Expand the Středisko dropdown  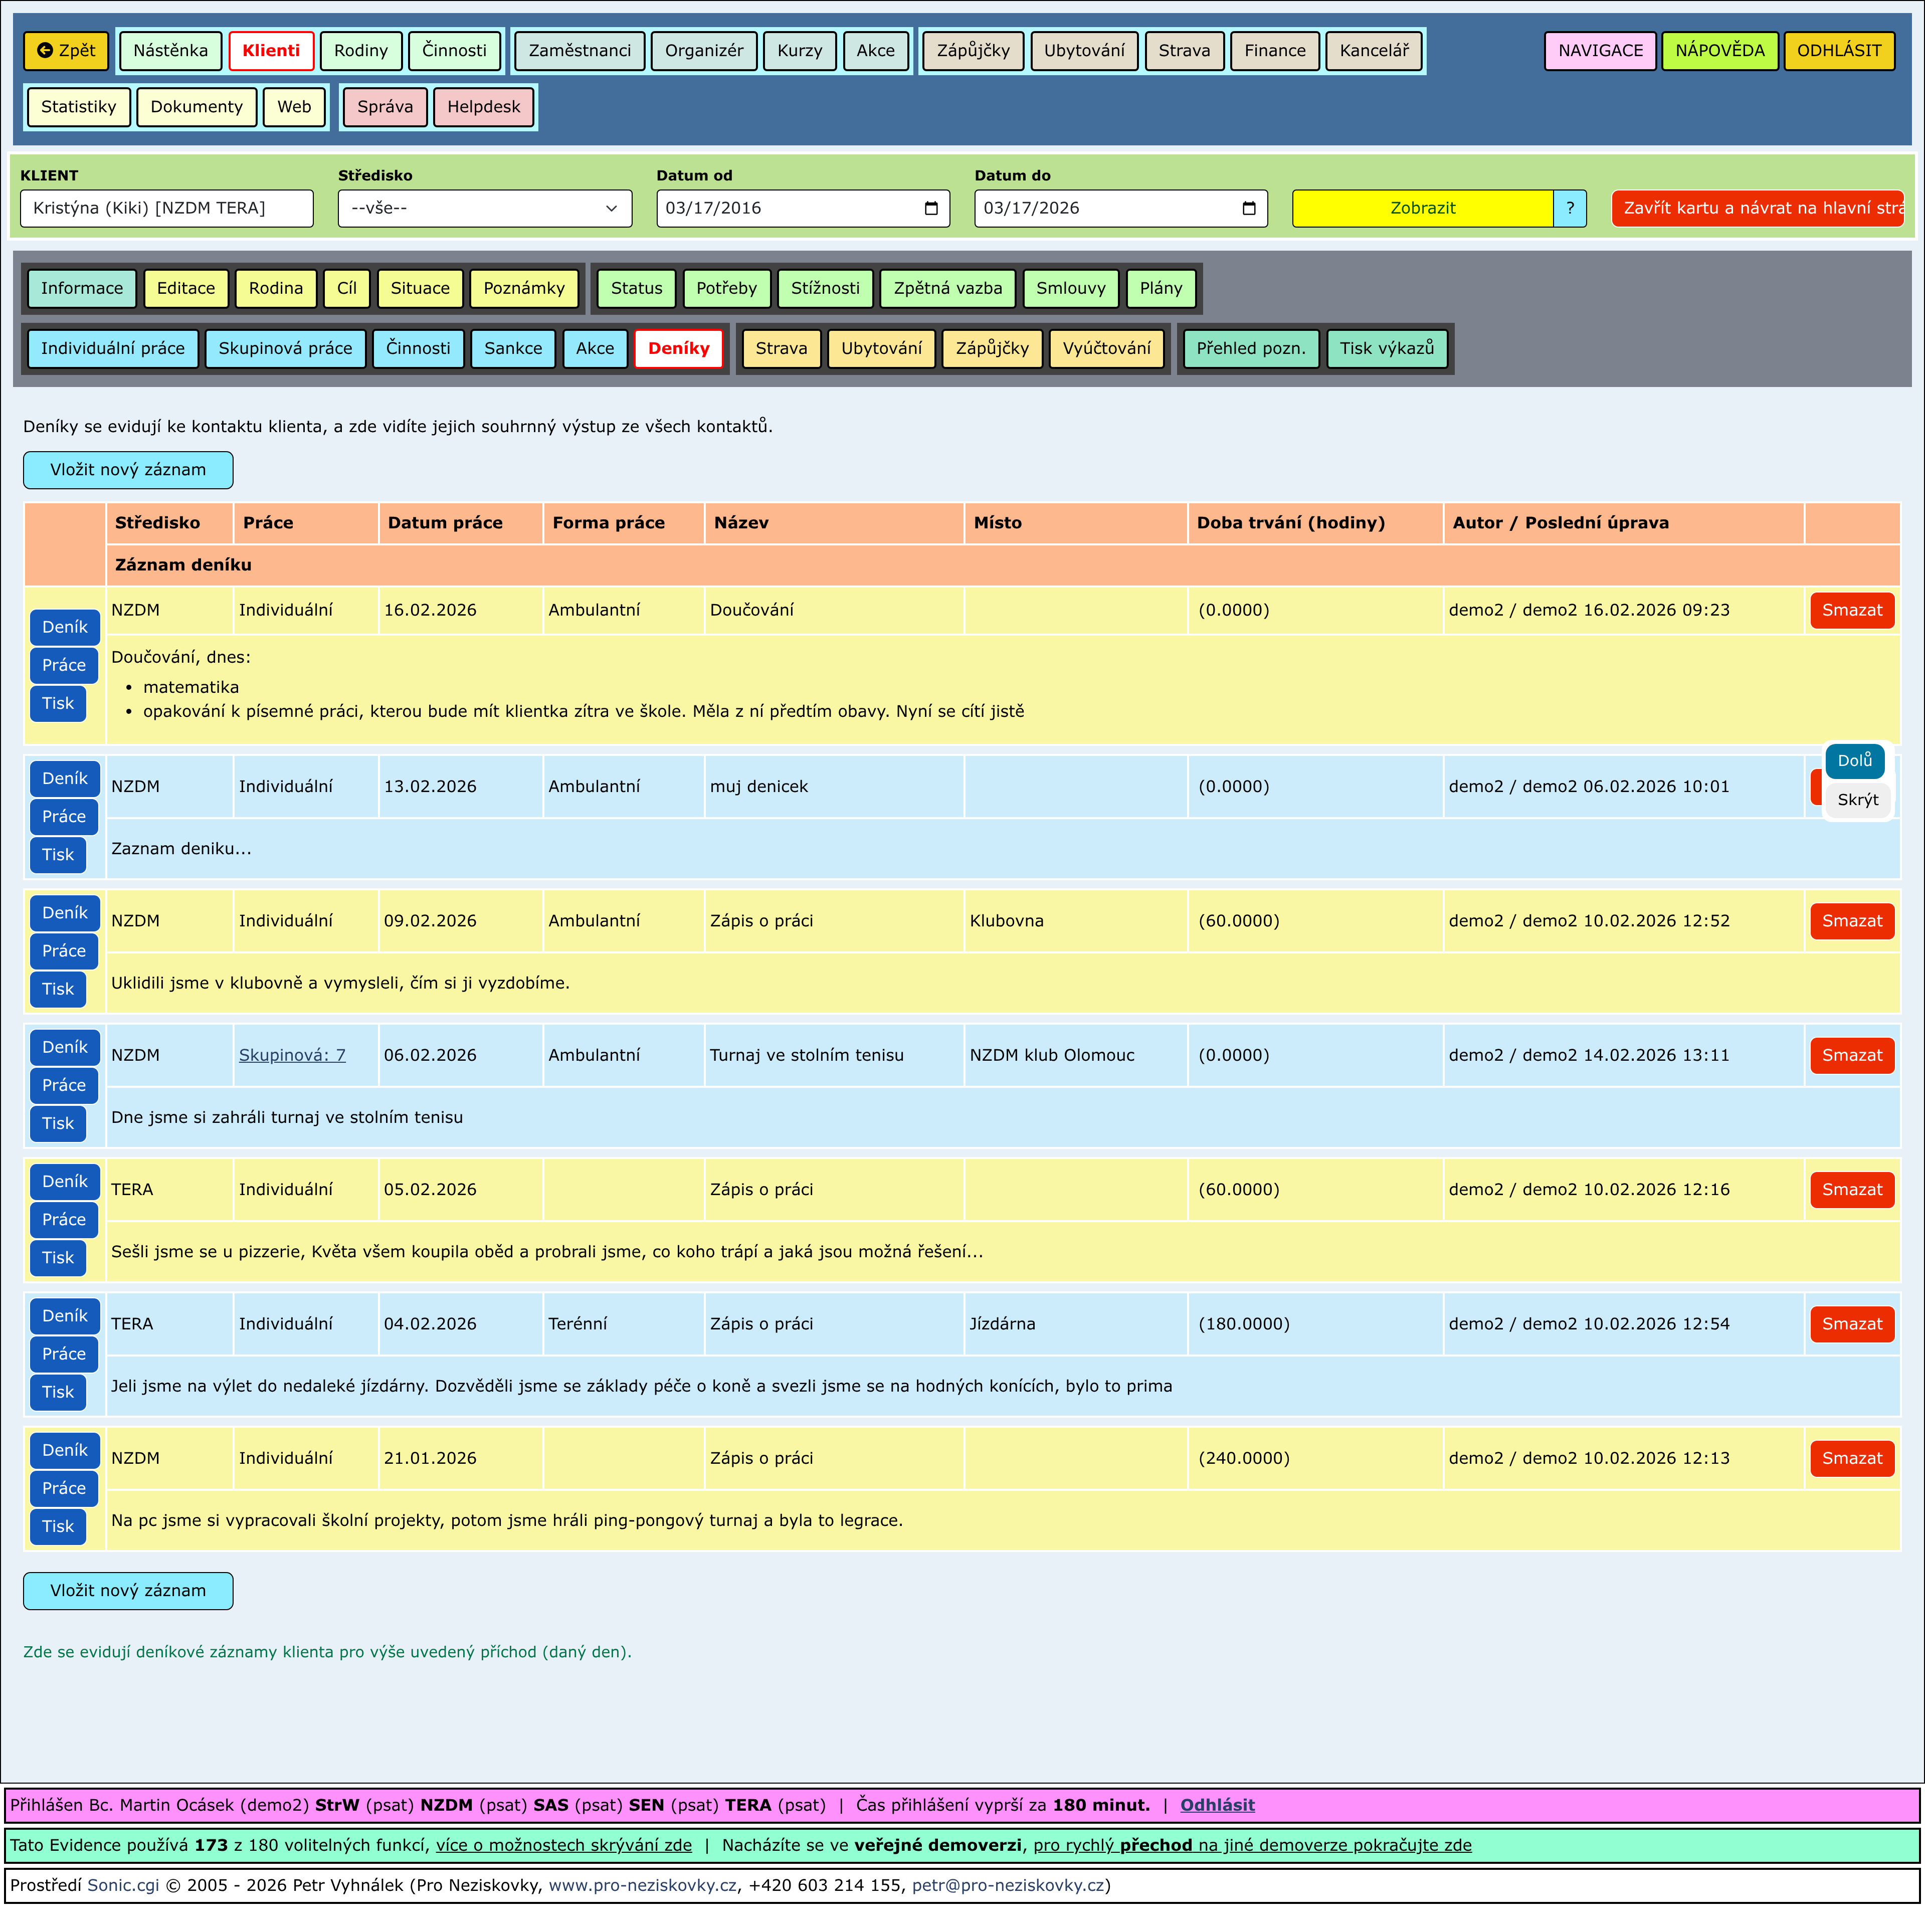pos(484,208)
